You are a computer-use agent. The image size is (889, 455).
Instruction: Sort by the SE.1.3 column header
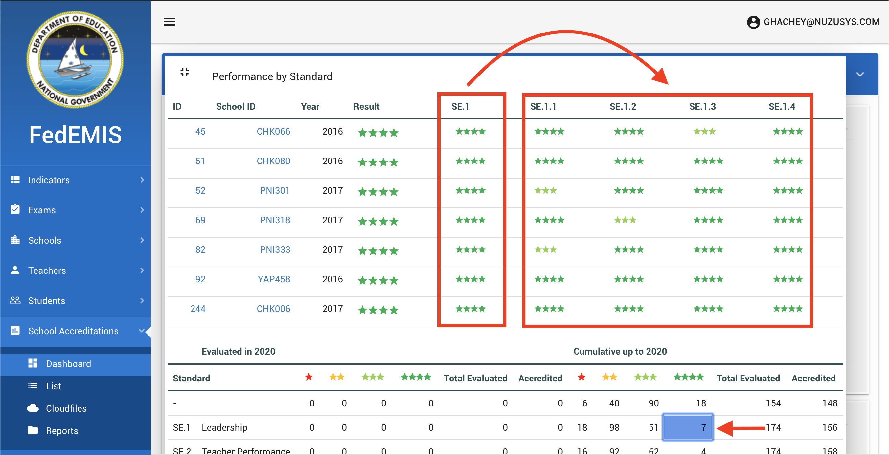[702, 107]
